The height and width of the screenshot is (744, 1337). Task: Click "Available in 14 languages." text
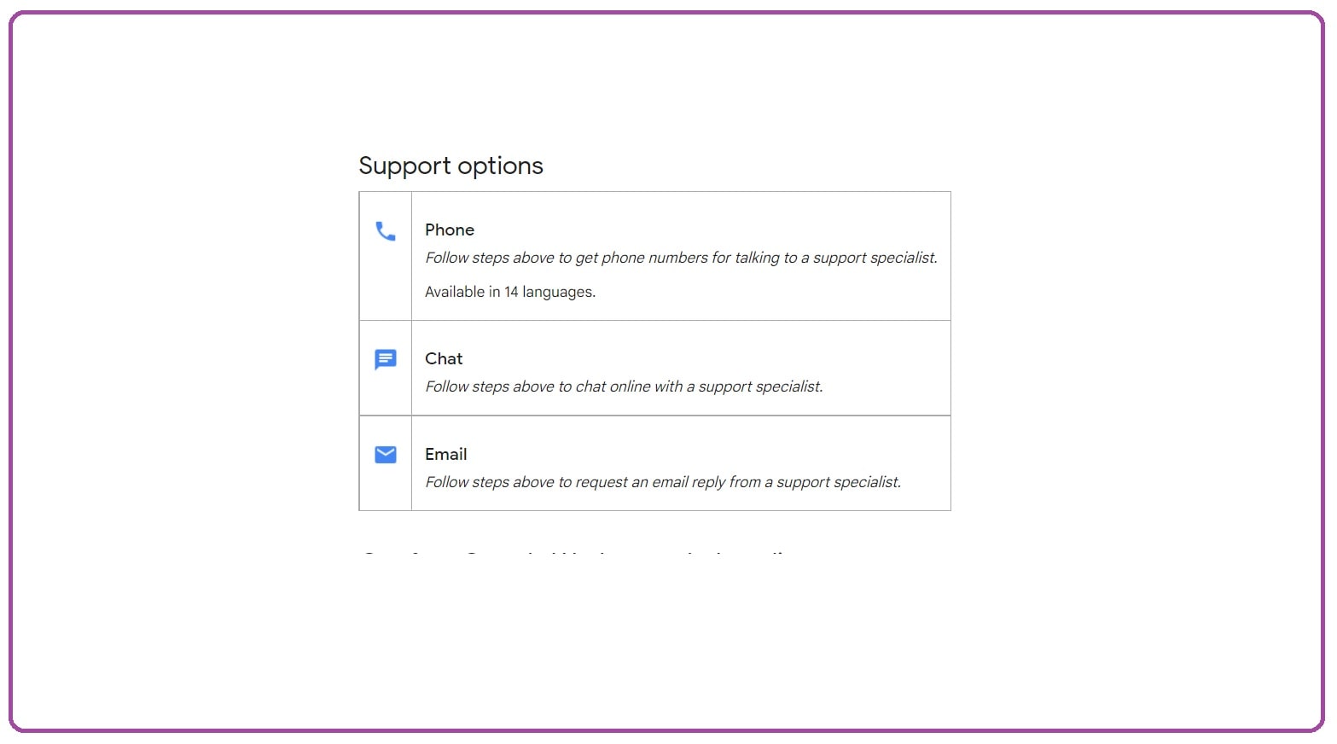pyautogui.click(x=510, y=292)
